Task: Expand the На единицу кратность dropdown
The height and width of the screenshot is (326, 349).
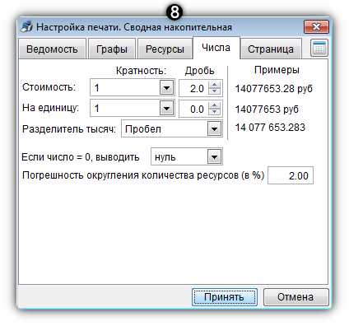Action: coord(166,109)
